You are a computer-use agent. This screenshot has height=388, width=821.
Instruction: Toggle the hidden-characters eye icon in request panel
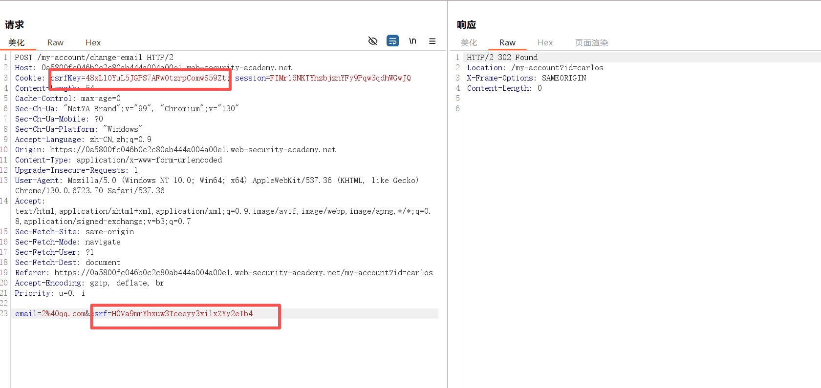[x=372, y=41]
